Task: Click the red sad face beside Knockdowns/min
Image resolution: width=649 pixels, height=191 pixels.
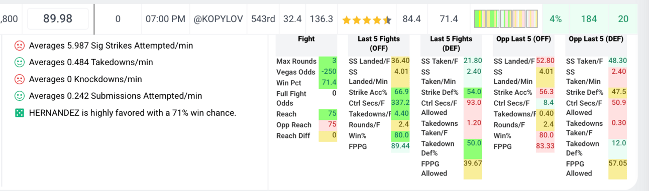Action: [x=19, y=79]
